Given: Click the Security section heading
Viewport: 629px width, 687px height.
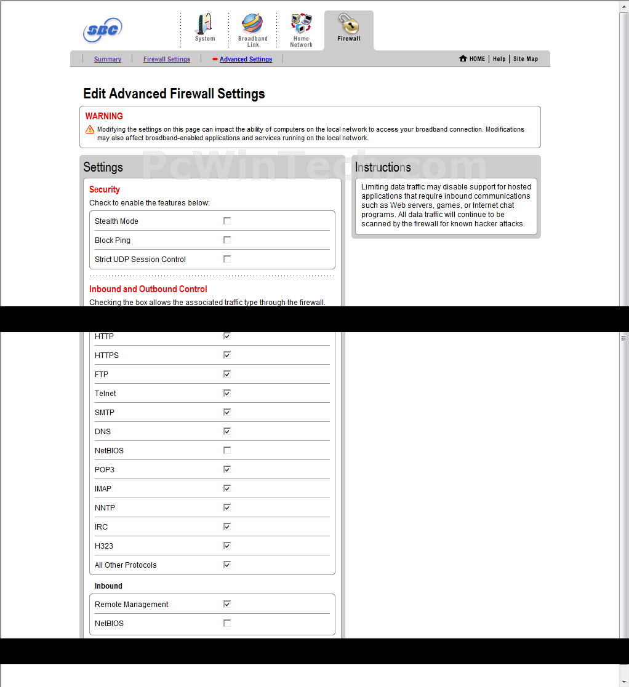Looking at the screenshot, I should pos(105,189).
